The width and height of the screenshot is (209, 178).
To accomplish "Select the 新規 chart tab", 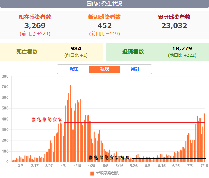I will (105, 69).
